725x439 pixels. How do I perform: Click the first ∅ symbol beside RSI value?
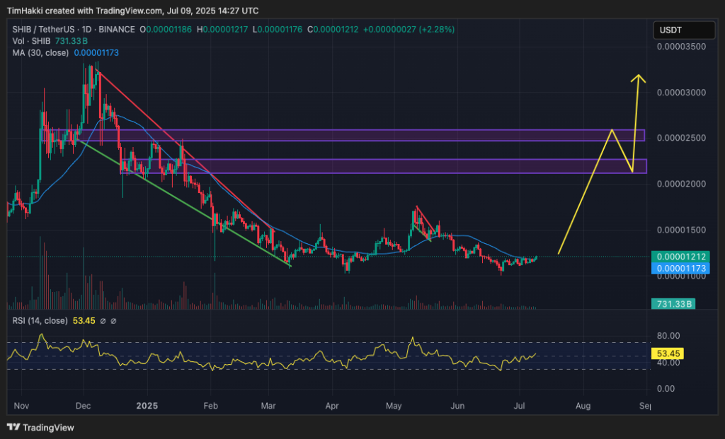tap(102, 321)
